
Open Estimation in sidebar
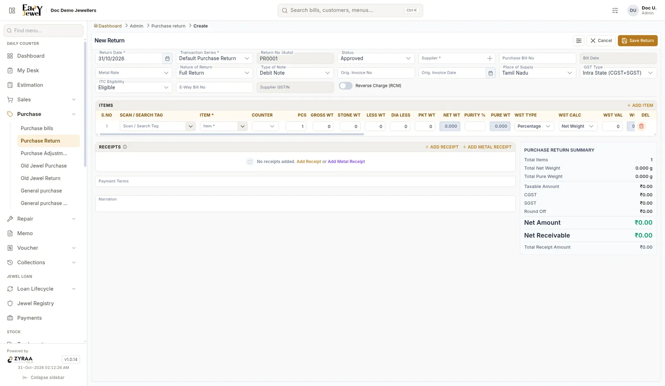pos(44,85)
